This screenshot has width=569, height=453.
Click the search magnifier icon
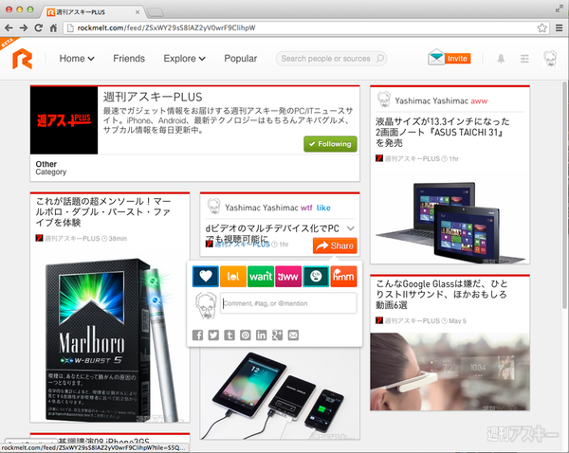point(380,58)
